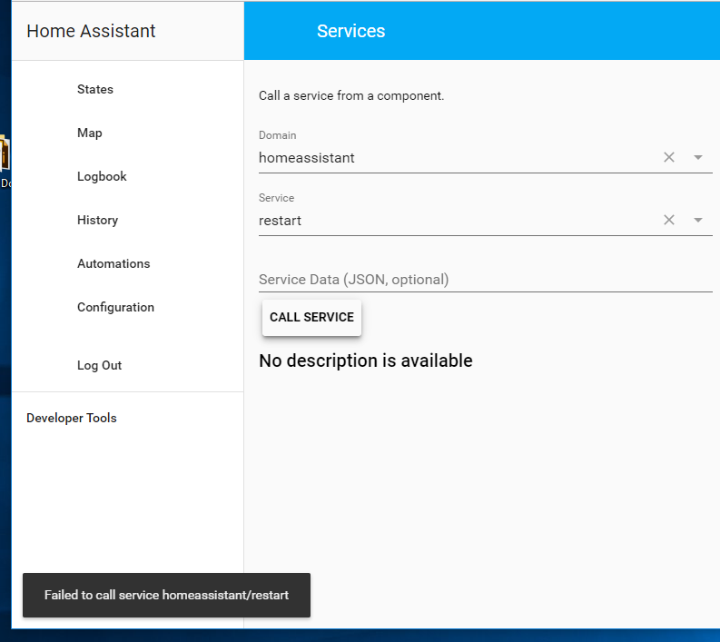Click the Home Assistant sidebar title
Image resolution: width=720 pixels, height=642 pixels.
(x=91, y=31)
